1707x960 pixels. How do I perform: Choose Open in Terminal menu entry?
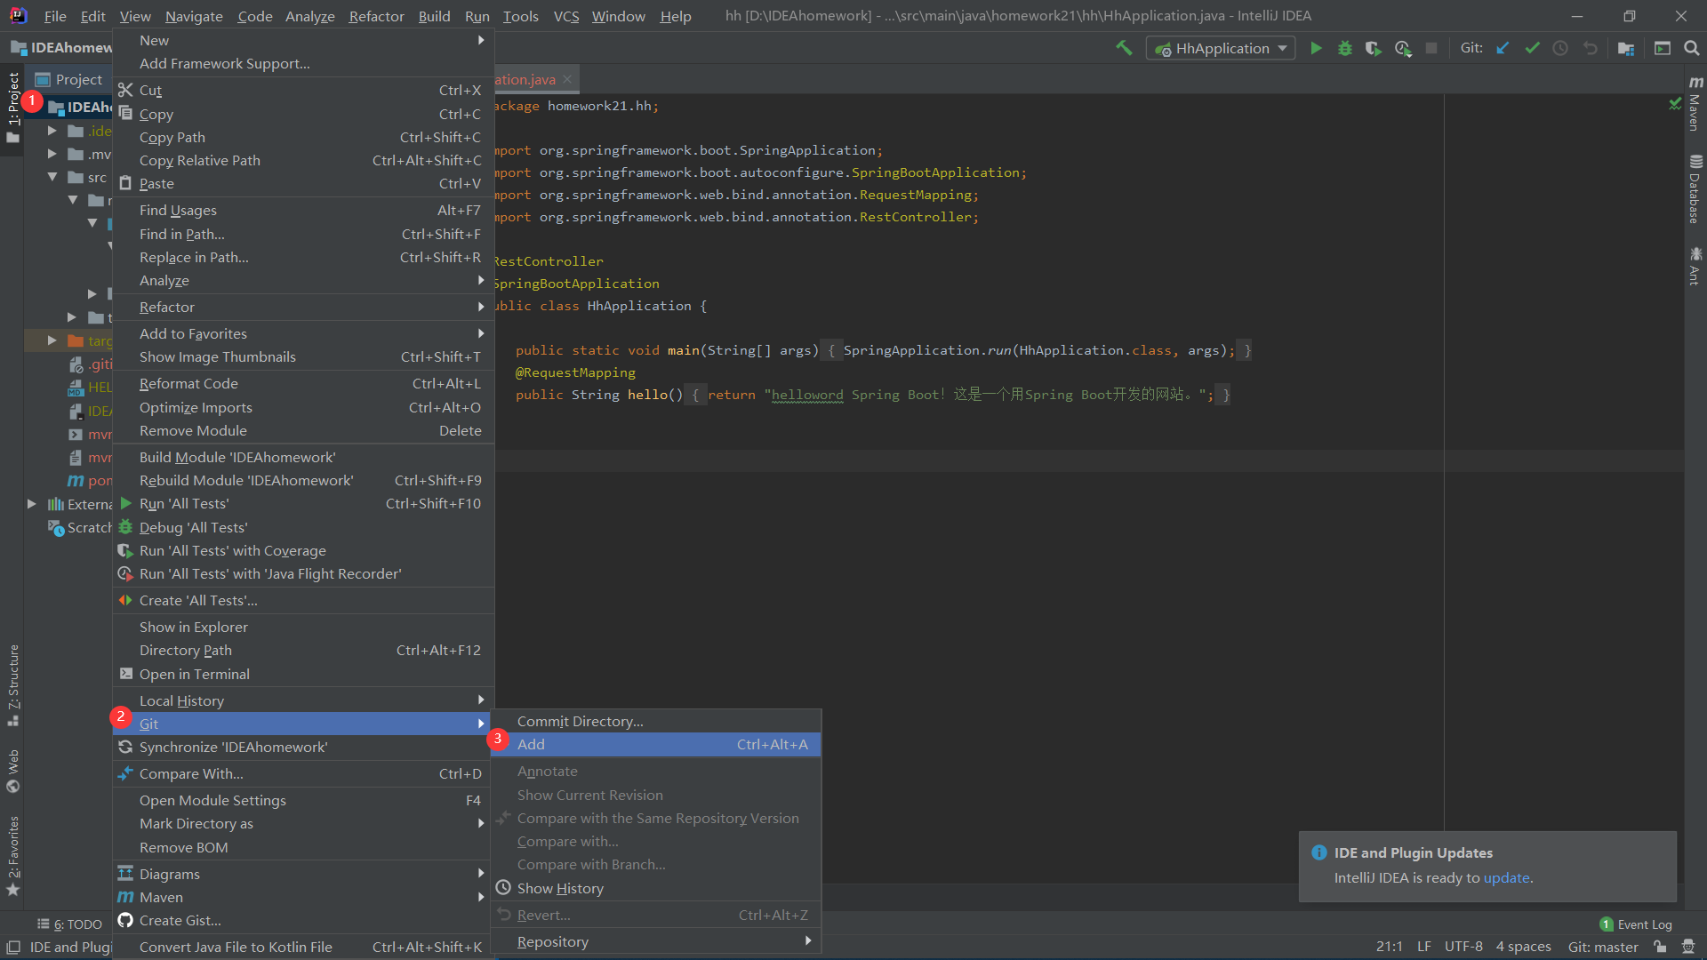(x=303, y=674)
